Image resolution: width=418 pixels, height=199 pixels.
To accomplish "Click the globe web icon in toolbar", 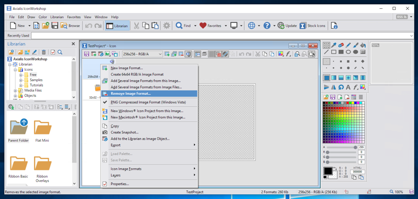I will click(x=251, y=26).
